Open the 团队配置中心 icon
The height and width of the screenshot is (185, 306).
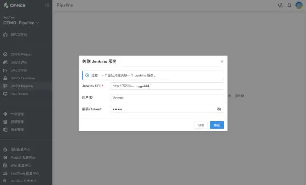tap(5, 150)
